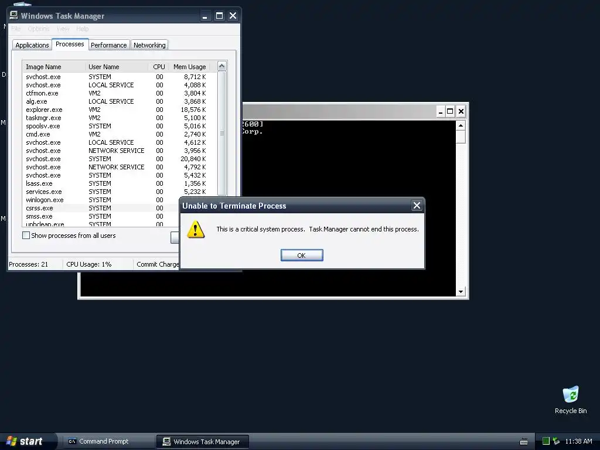Click the process list scrollbar thumb
Image resolution: width=600 pixels, height=450 pixels.
click(221, 133)
